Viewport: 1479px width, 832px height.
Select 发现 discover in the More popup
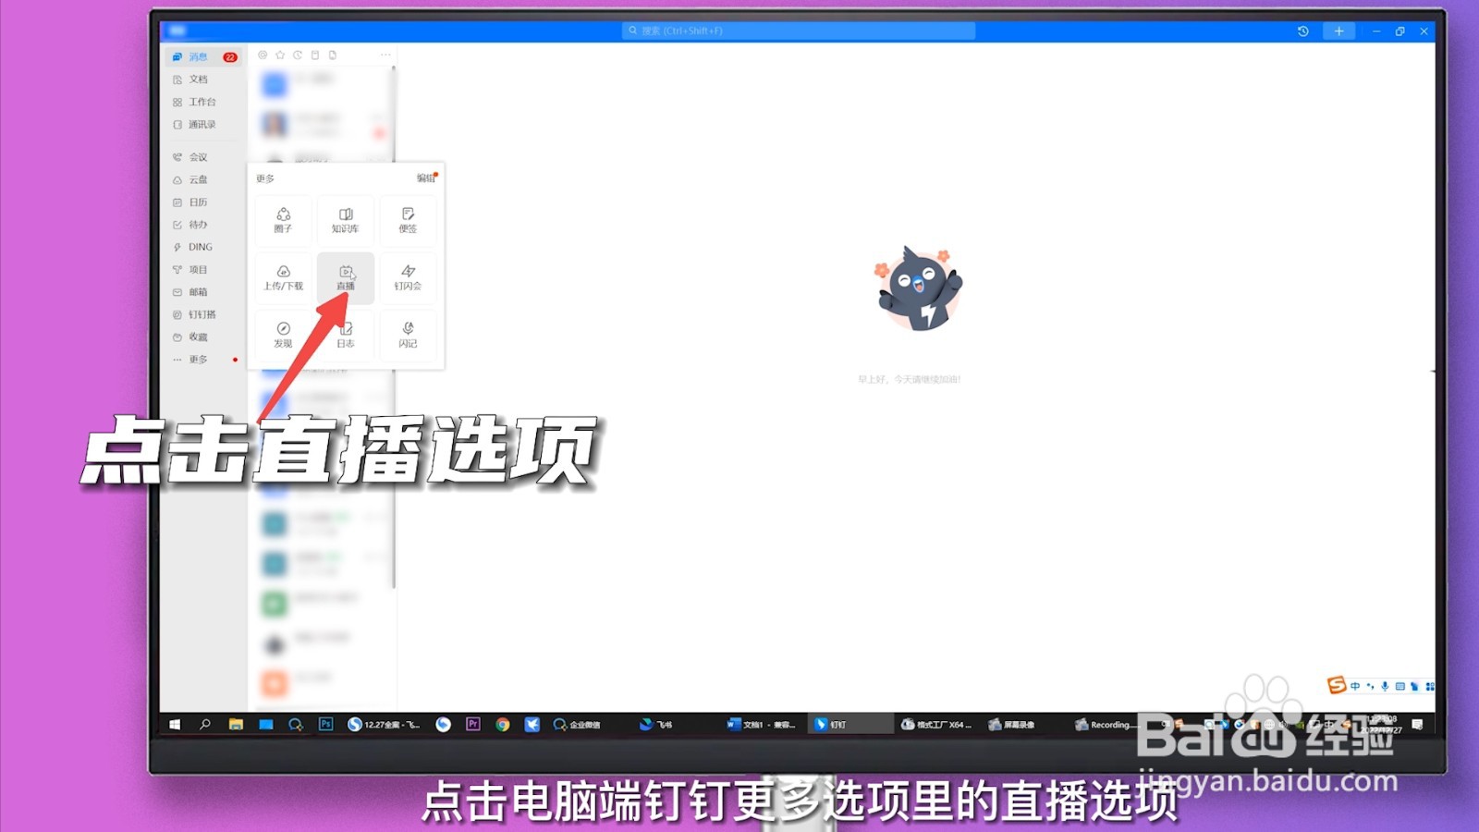point(283,335)
